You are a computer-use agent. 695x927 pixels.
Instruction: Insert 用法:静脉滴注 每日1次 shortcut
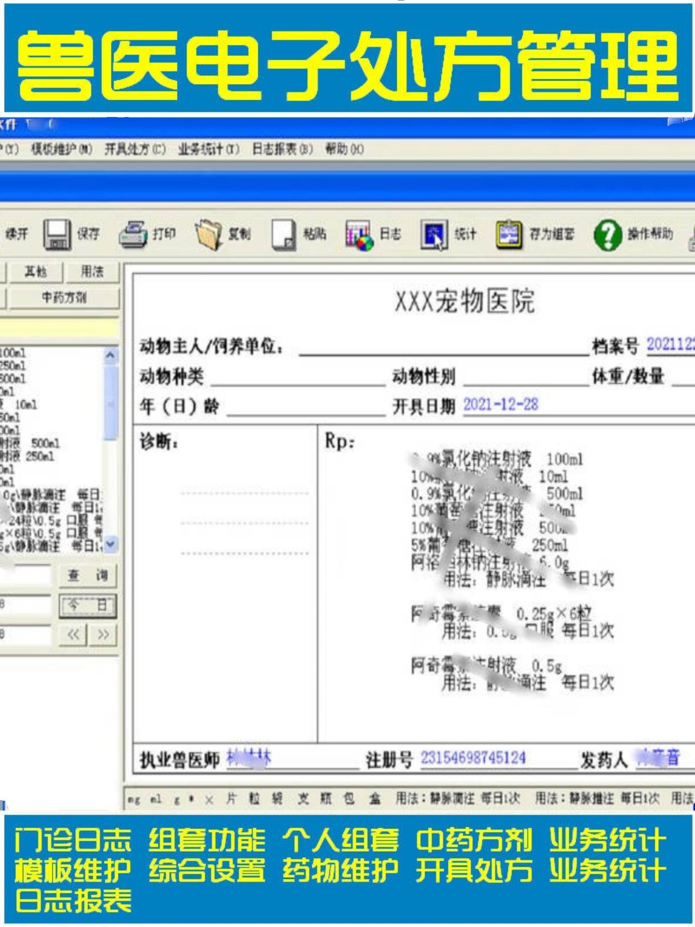[458, 799]
